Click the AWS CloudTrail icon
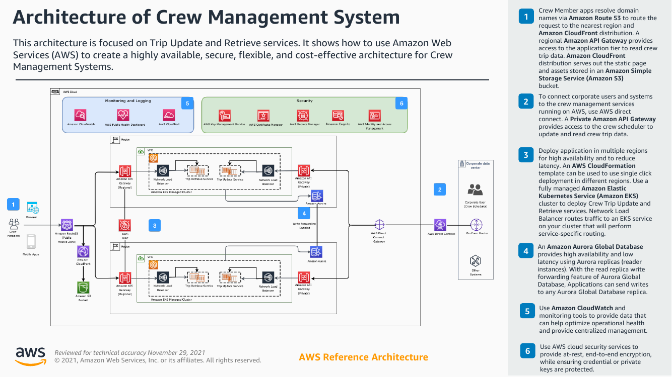This screenshot has width=672, height=377. [169, 115]
